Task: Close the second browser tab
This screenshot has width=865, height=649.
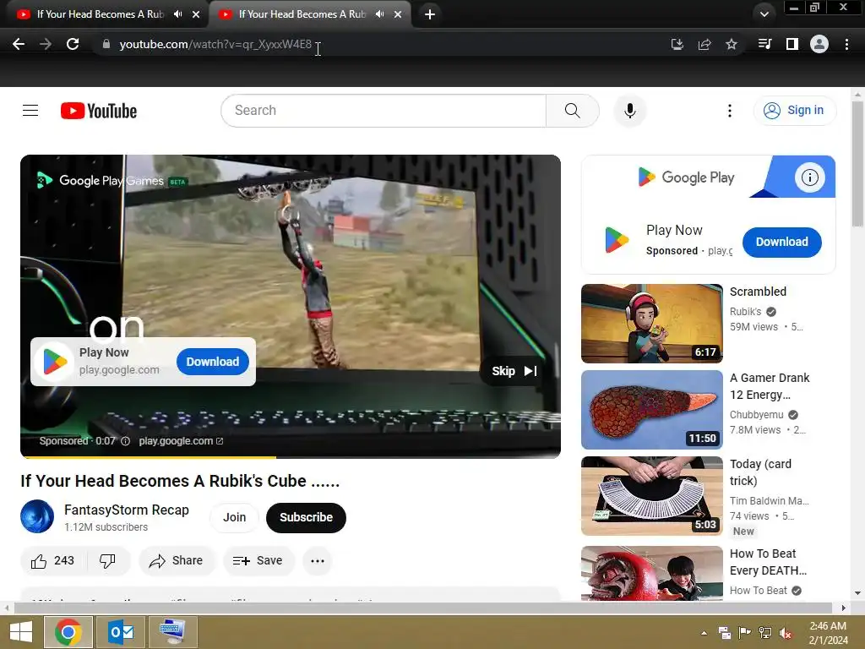Action: (x=398, y=14)
